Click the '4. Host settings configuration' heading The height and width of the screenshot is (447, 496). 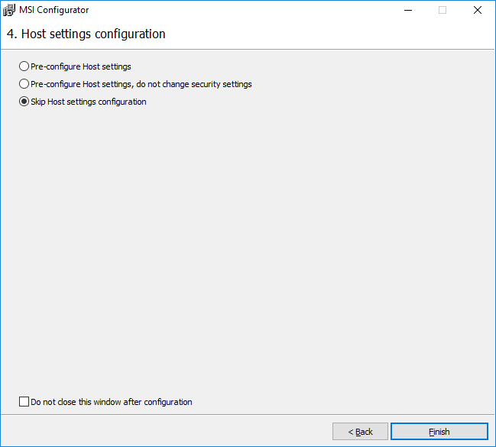tap(86, 34)
